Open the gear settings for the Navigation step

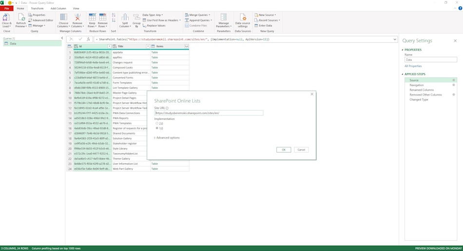tap(454, 85)
